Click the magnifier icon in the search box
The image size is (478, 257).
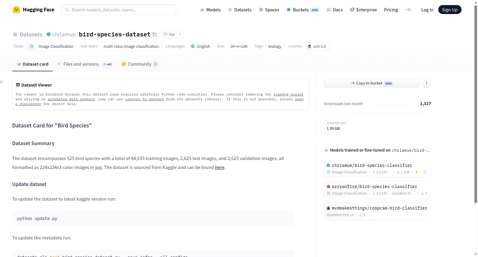tap(67, 10)
